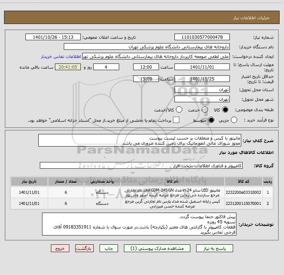The image size is (284, 275).
Task: Click the delivery province field تهران
Action: point(202,90)
